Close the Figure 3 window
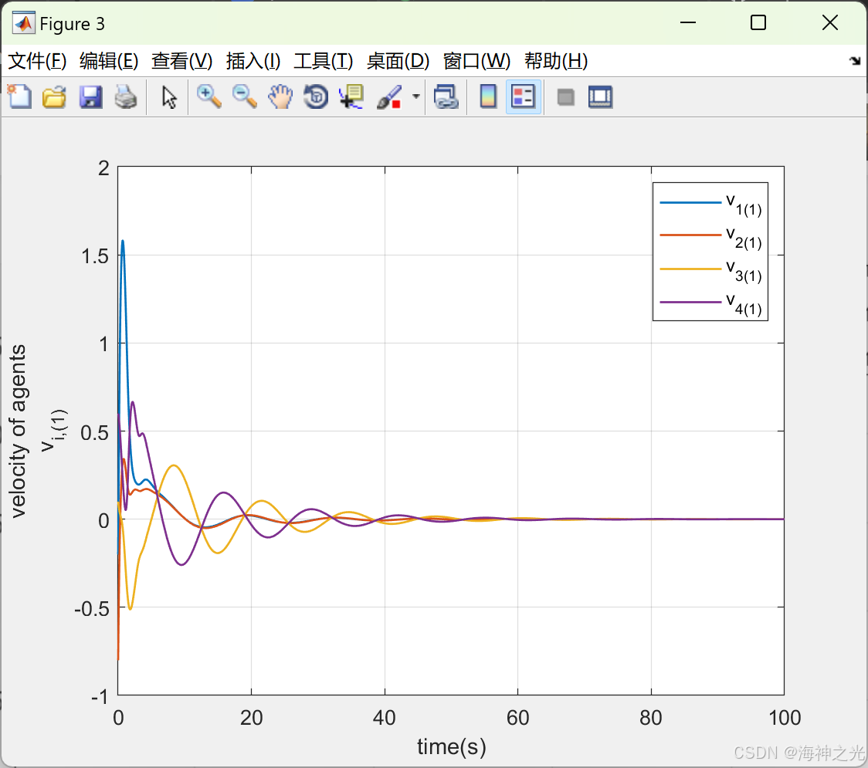The image size is (868, 768). 830,22
